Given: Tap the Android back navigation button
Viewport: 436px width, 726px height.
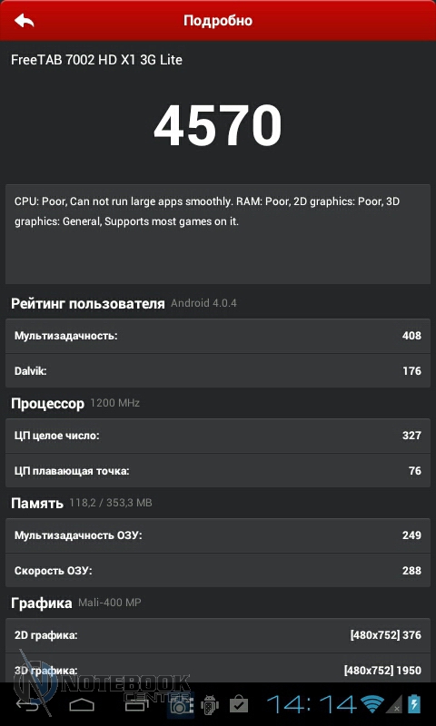Looking at the screenshot, I should click(27, 705).
